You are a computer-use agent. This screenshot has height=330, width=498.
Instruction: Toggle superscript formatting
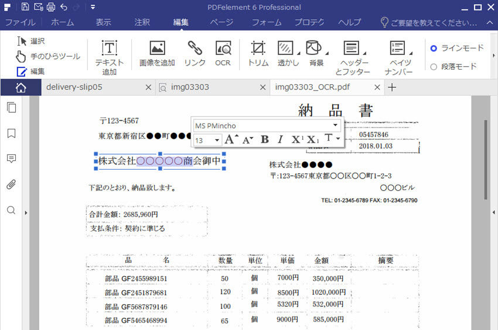coord(297,139)
